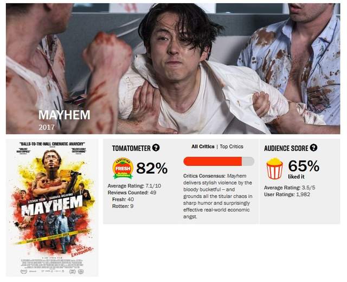Click the MAYHEM title on hero banner
Viewport: 347px width, 282px height.
(x=65, y=115)
